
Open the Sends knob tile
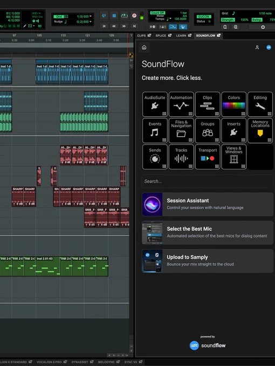click(x=155, y=157)
